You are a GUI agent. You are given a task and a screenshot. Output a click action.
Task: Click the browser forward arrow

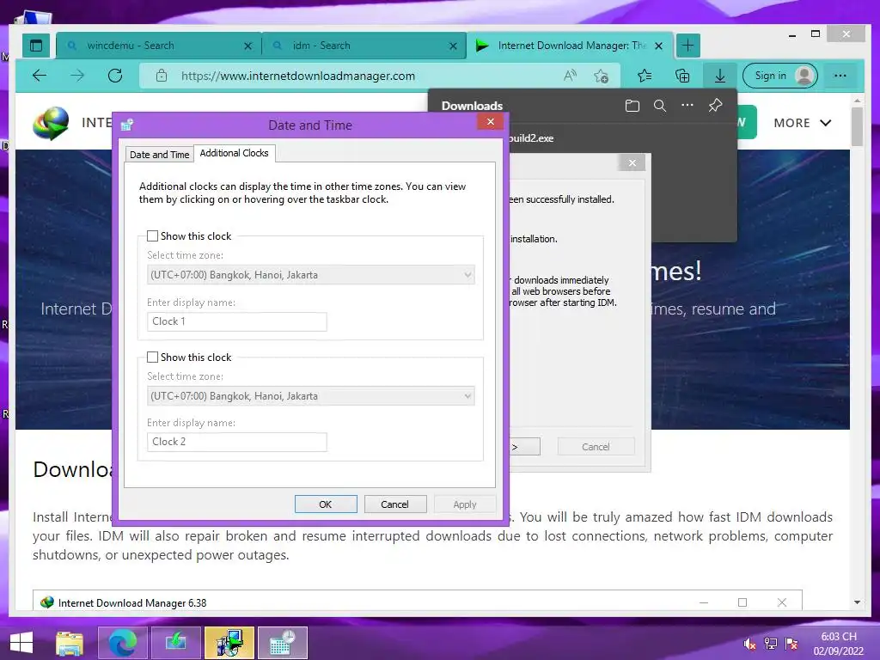pos(77,76)
